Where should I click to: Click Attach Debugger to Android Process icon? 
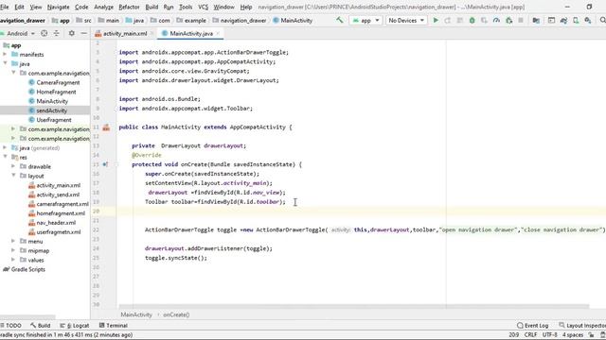point(509,21)
